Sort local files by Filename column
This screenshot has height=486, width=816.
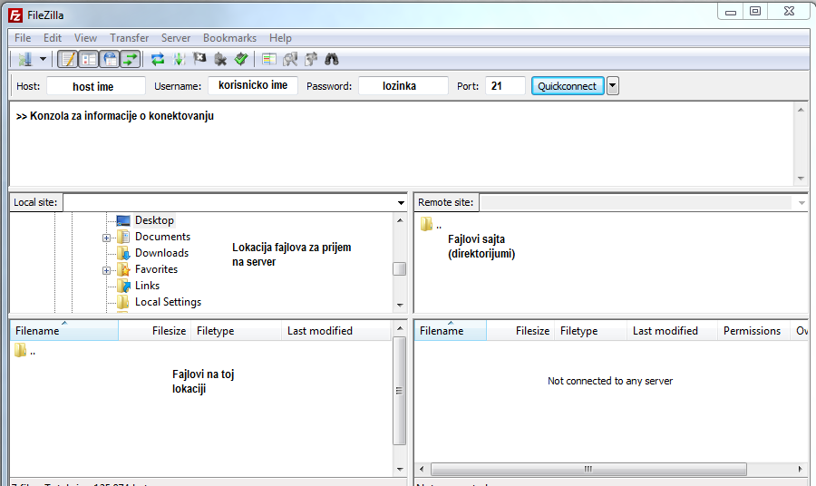coord(64,331)
